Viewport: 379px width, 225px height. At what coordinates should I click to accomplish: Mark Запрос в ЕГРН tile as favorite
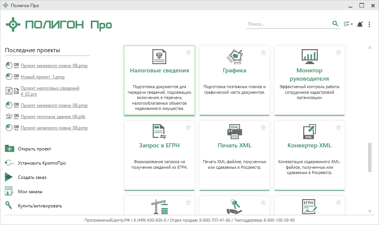tap(188, 127)
